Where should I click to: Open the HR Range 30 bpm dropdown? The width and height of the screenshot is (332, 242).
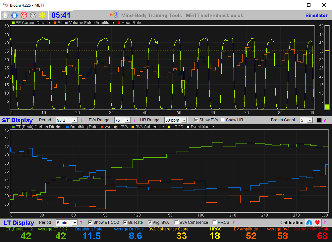175,120
